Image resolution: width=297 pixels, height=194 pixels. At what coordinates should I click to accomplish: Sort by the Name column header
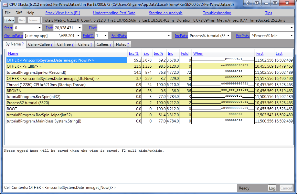click(x=13, y=53)
